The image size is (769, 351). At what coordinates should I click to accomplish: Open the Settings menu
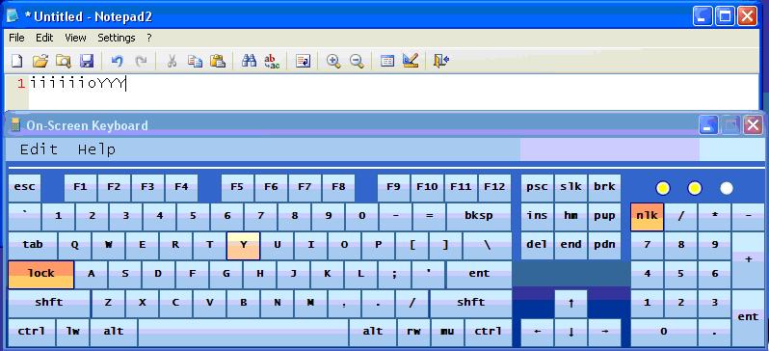coord(117,38)
